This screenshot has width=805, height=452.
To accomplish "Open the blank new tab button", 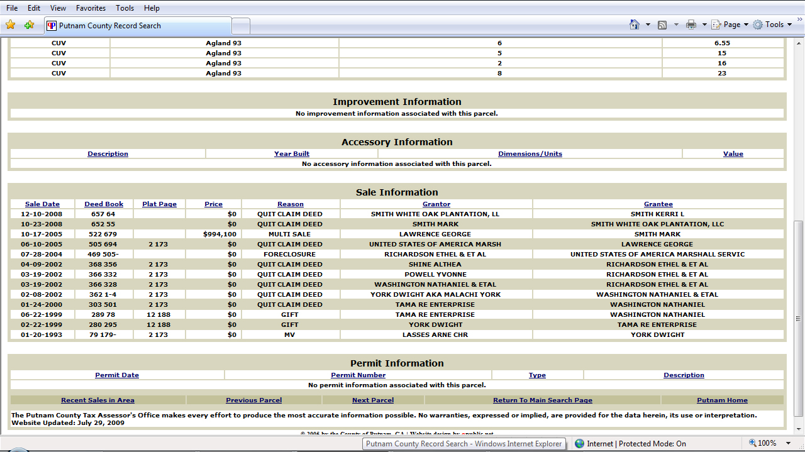I will click(241, 26).
